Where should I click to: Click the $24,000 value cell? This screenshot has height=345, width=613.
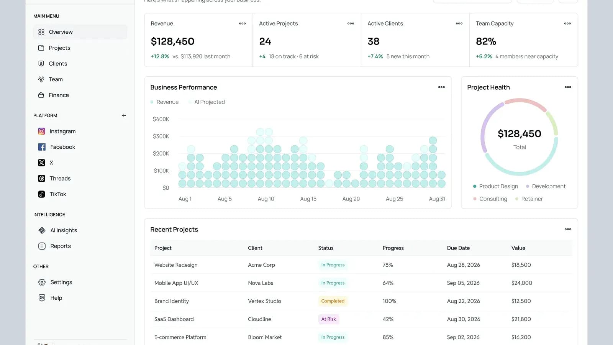coord(521,283)
